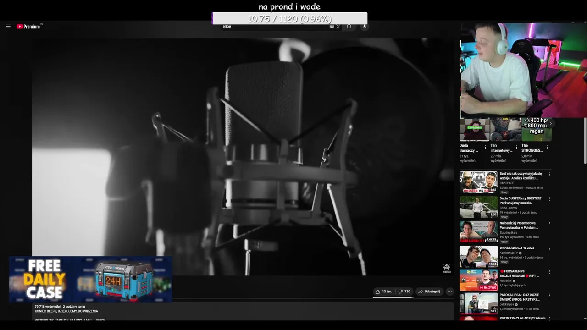This screenshot has height=330, width=587.
Task: Open the Dacia DUSTER czy BIGSTER thumbnail
Action: pos(478,207)
